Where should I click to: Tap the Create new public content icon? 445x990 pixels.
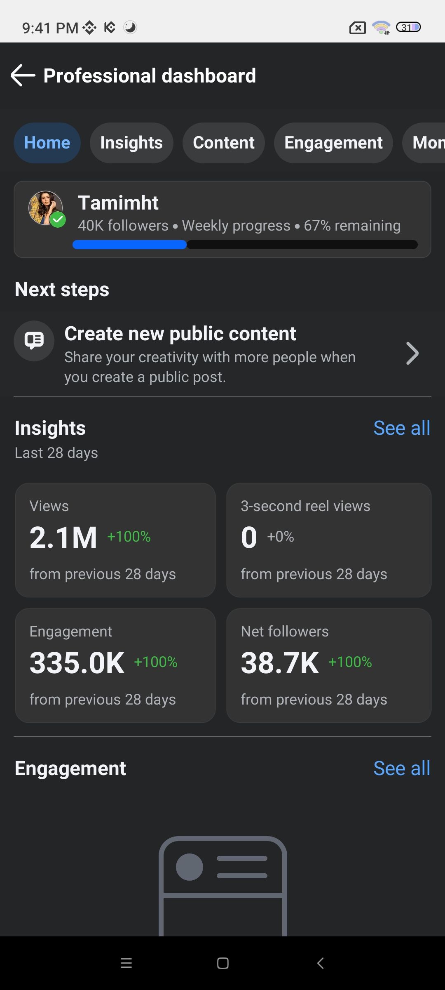tap(34, 341)
